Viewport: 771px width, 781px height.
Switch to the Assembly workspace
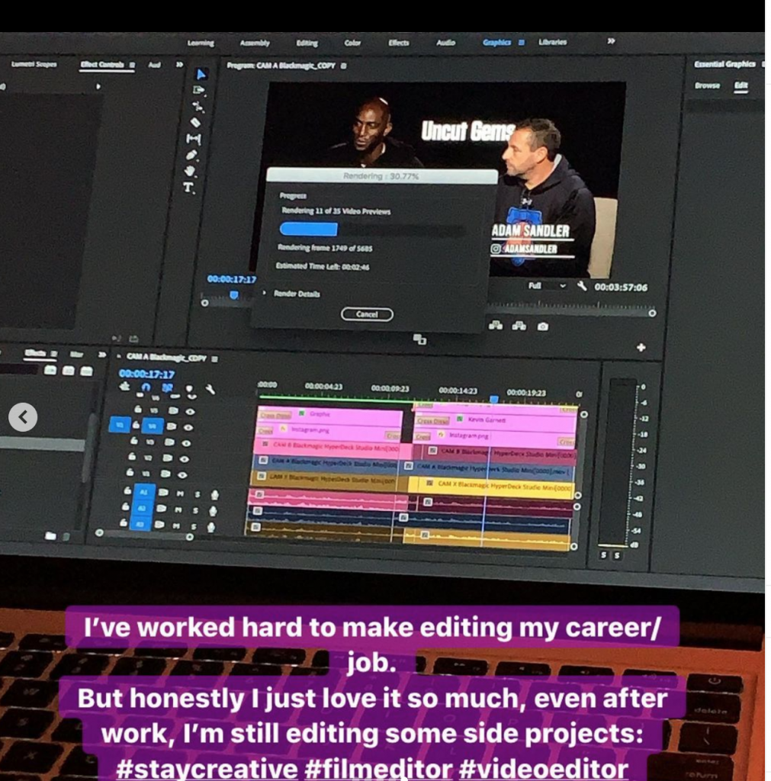tap(255, 43)
